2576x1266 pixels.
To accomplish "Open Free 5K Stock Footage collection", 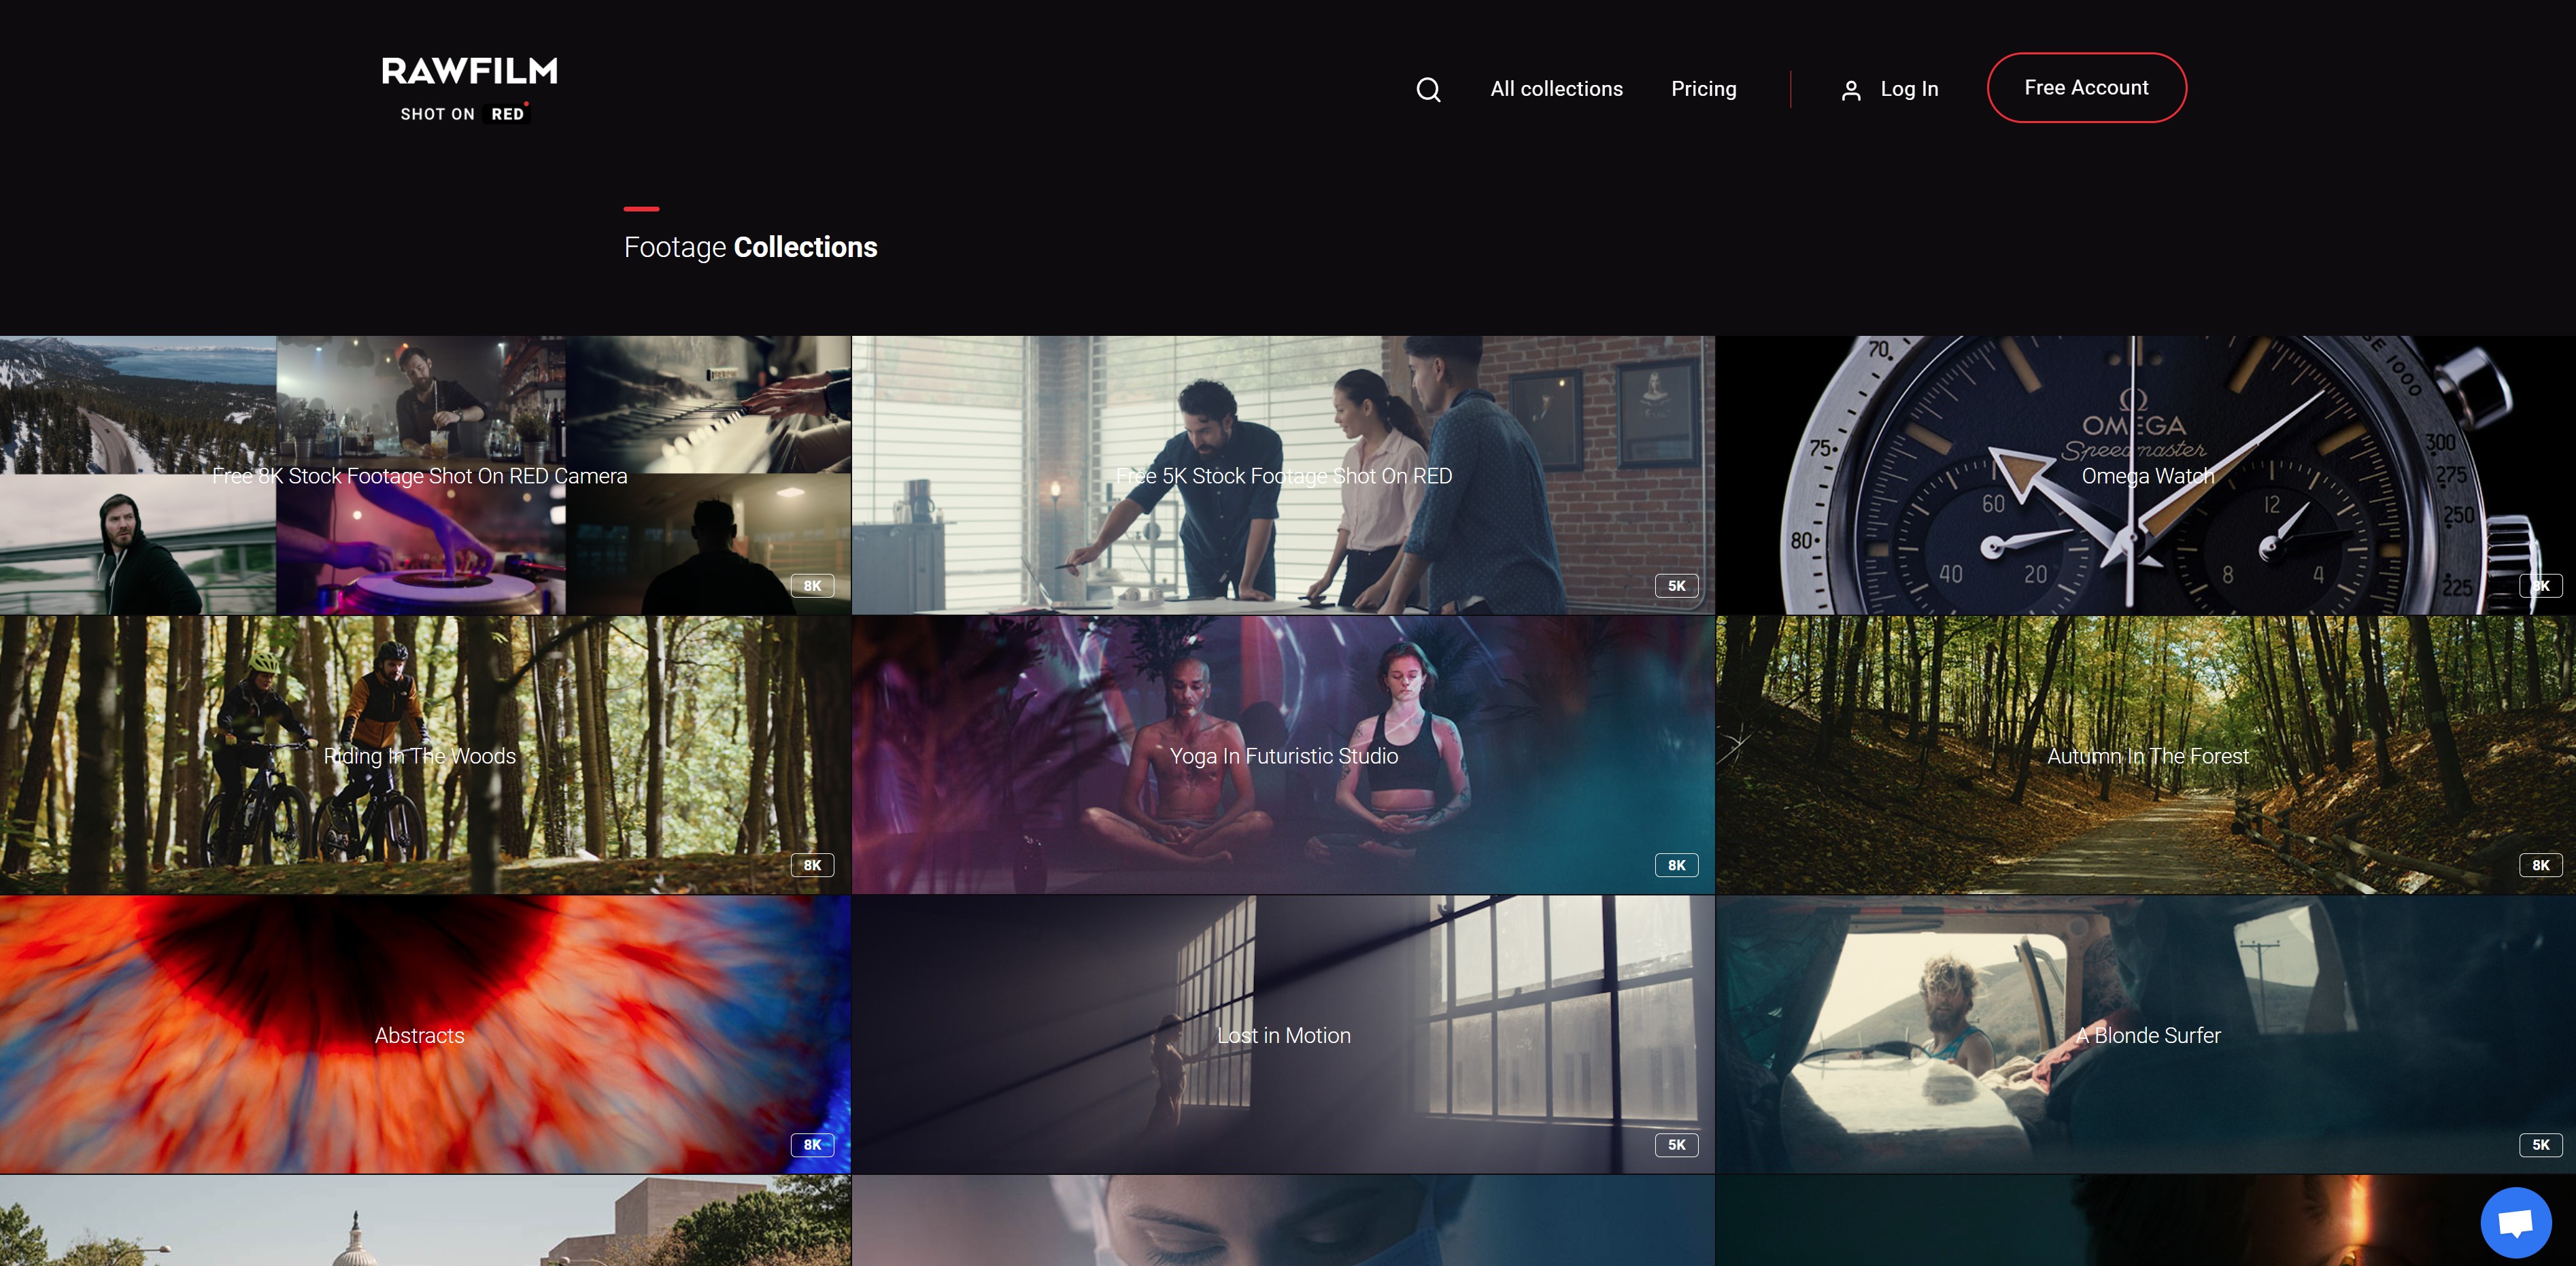I will point(1283,476).
